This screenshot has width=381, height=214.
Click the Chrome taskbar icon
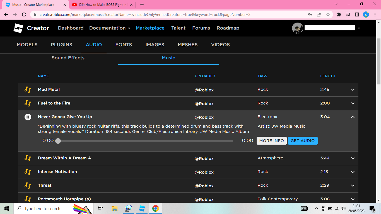[x=156, y=208]
